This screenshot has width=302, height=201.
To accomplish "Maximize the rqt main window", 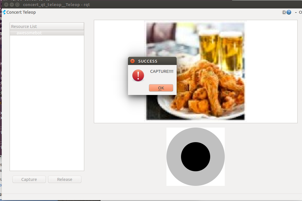I will point(17,5).
